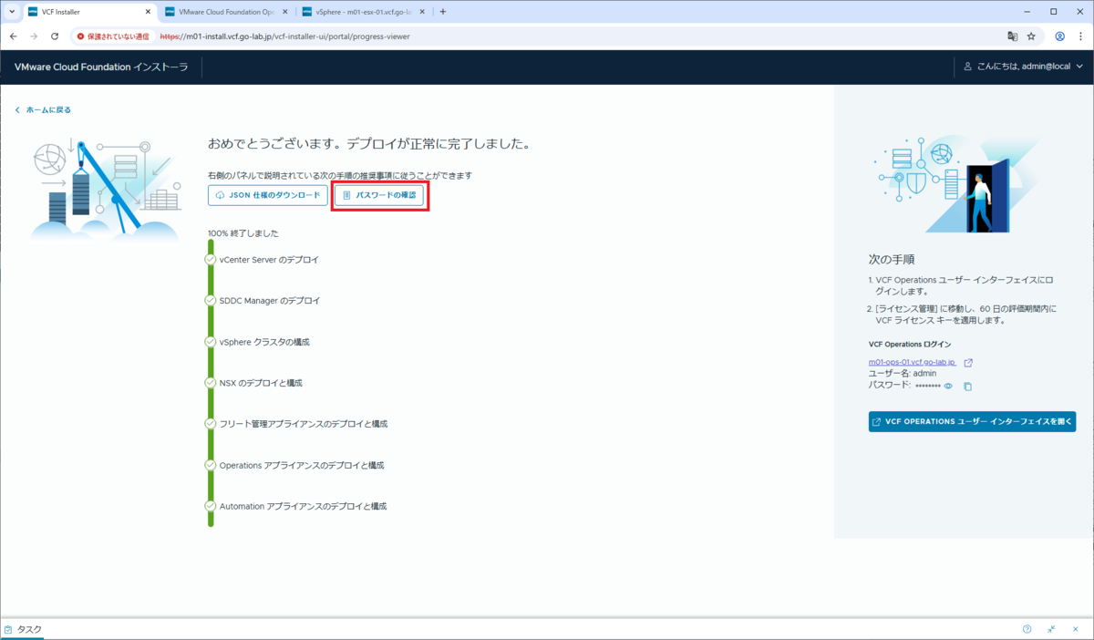Click the vSphere クラスタの構成 text
Screen dimensions: 1094x640
tap(264, 342)
